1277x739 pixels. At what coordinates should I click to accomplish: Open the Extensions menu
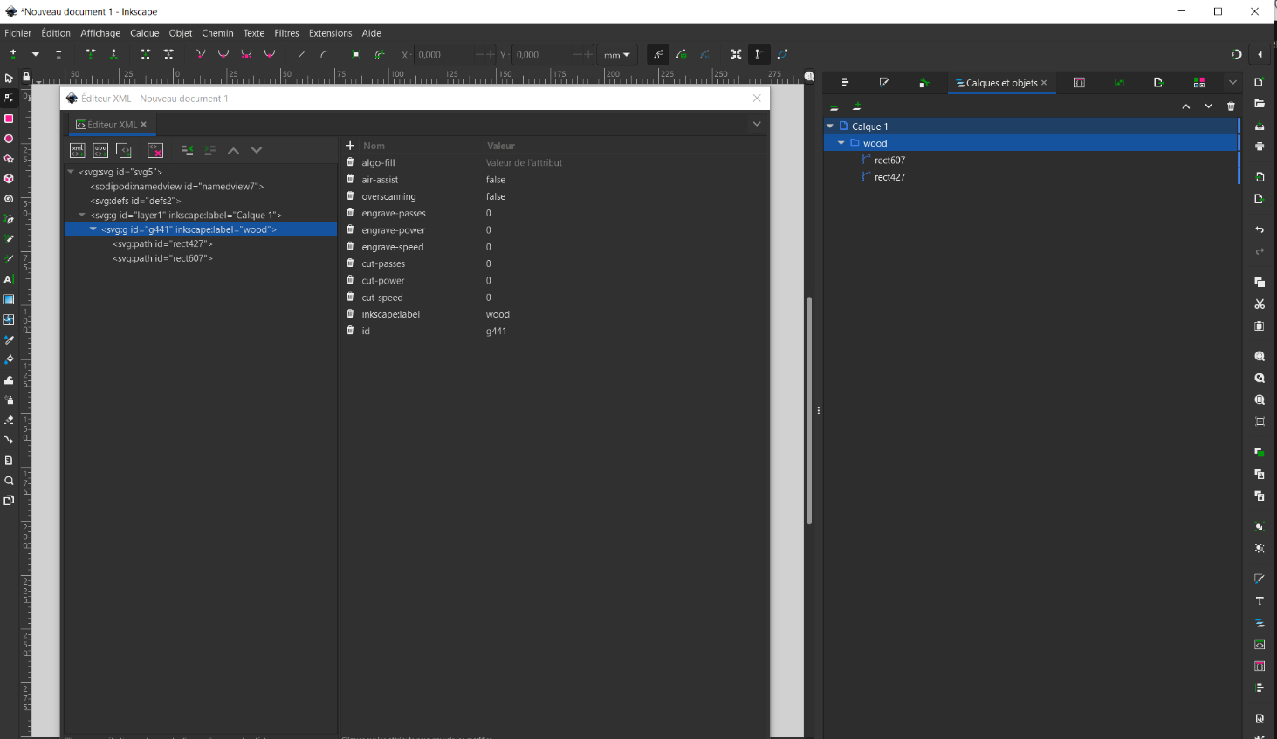pyautogui.click(x=330, y=33)
